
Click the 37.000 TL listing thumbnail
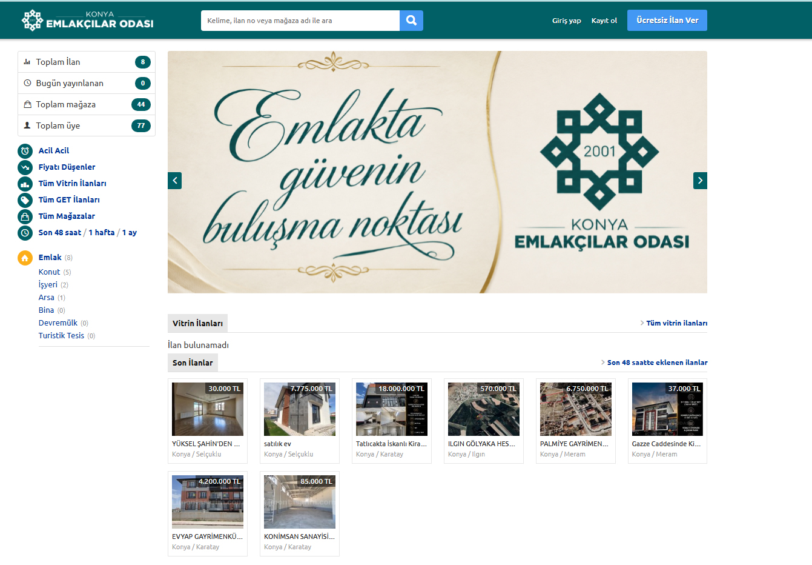668,409
